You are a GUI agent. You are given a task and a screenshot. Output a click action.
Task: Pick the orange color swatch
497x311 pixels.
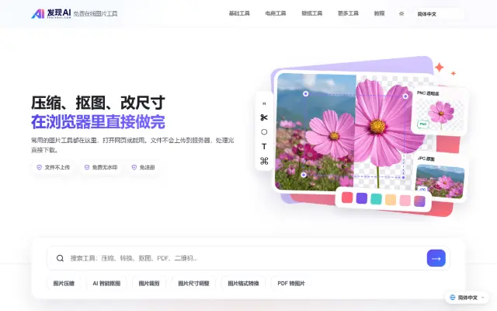click(x=391, y=200)
